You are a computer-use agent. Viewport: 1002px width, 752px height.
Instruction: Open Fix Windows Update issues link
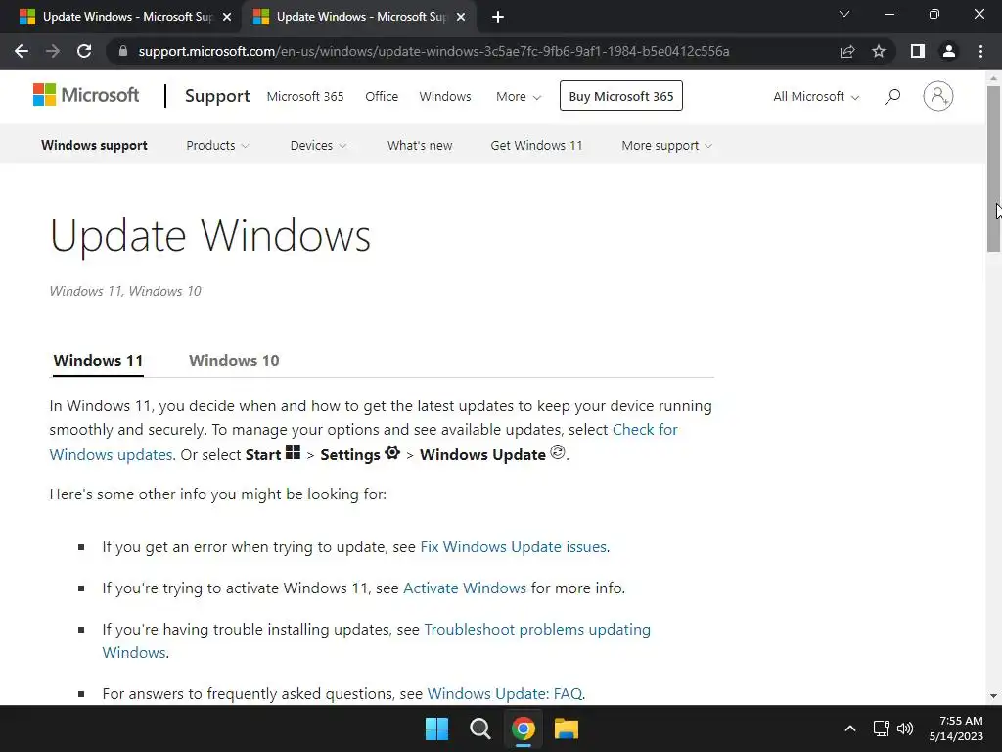514,546
